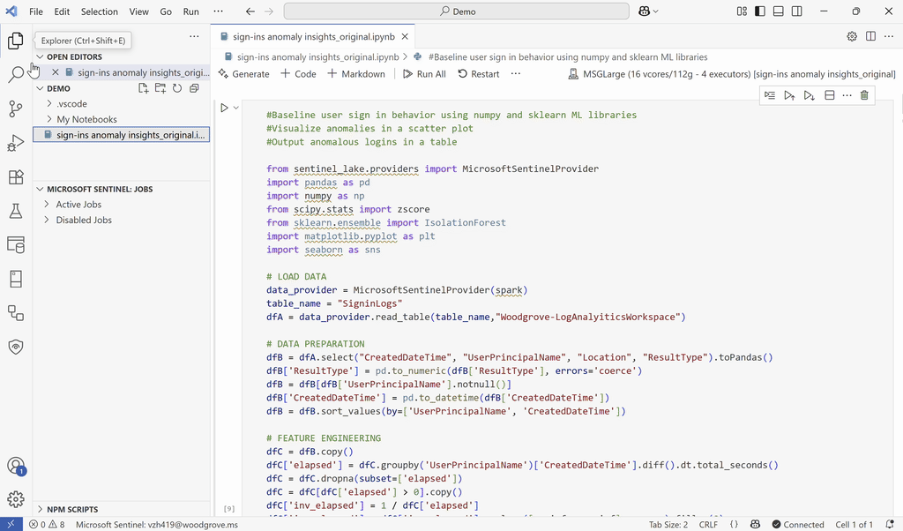Split the cell using cell toolbar icon
Image resolution: width=903 pixels, height=531 pixels.
[829, 95]
